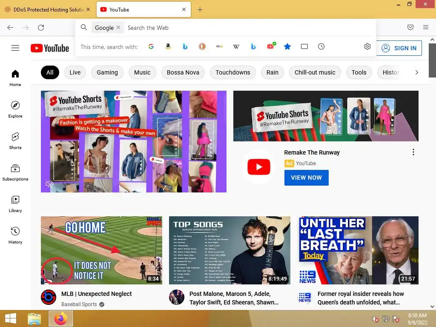Screen dimensions: 436x327
Task: Open Remake The Runway ad options menu
Action: (413, 152)
